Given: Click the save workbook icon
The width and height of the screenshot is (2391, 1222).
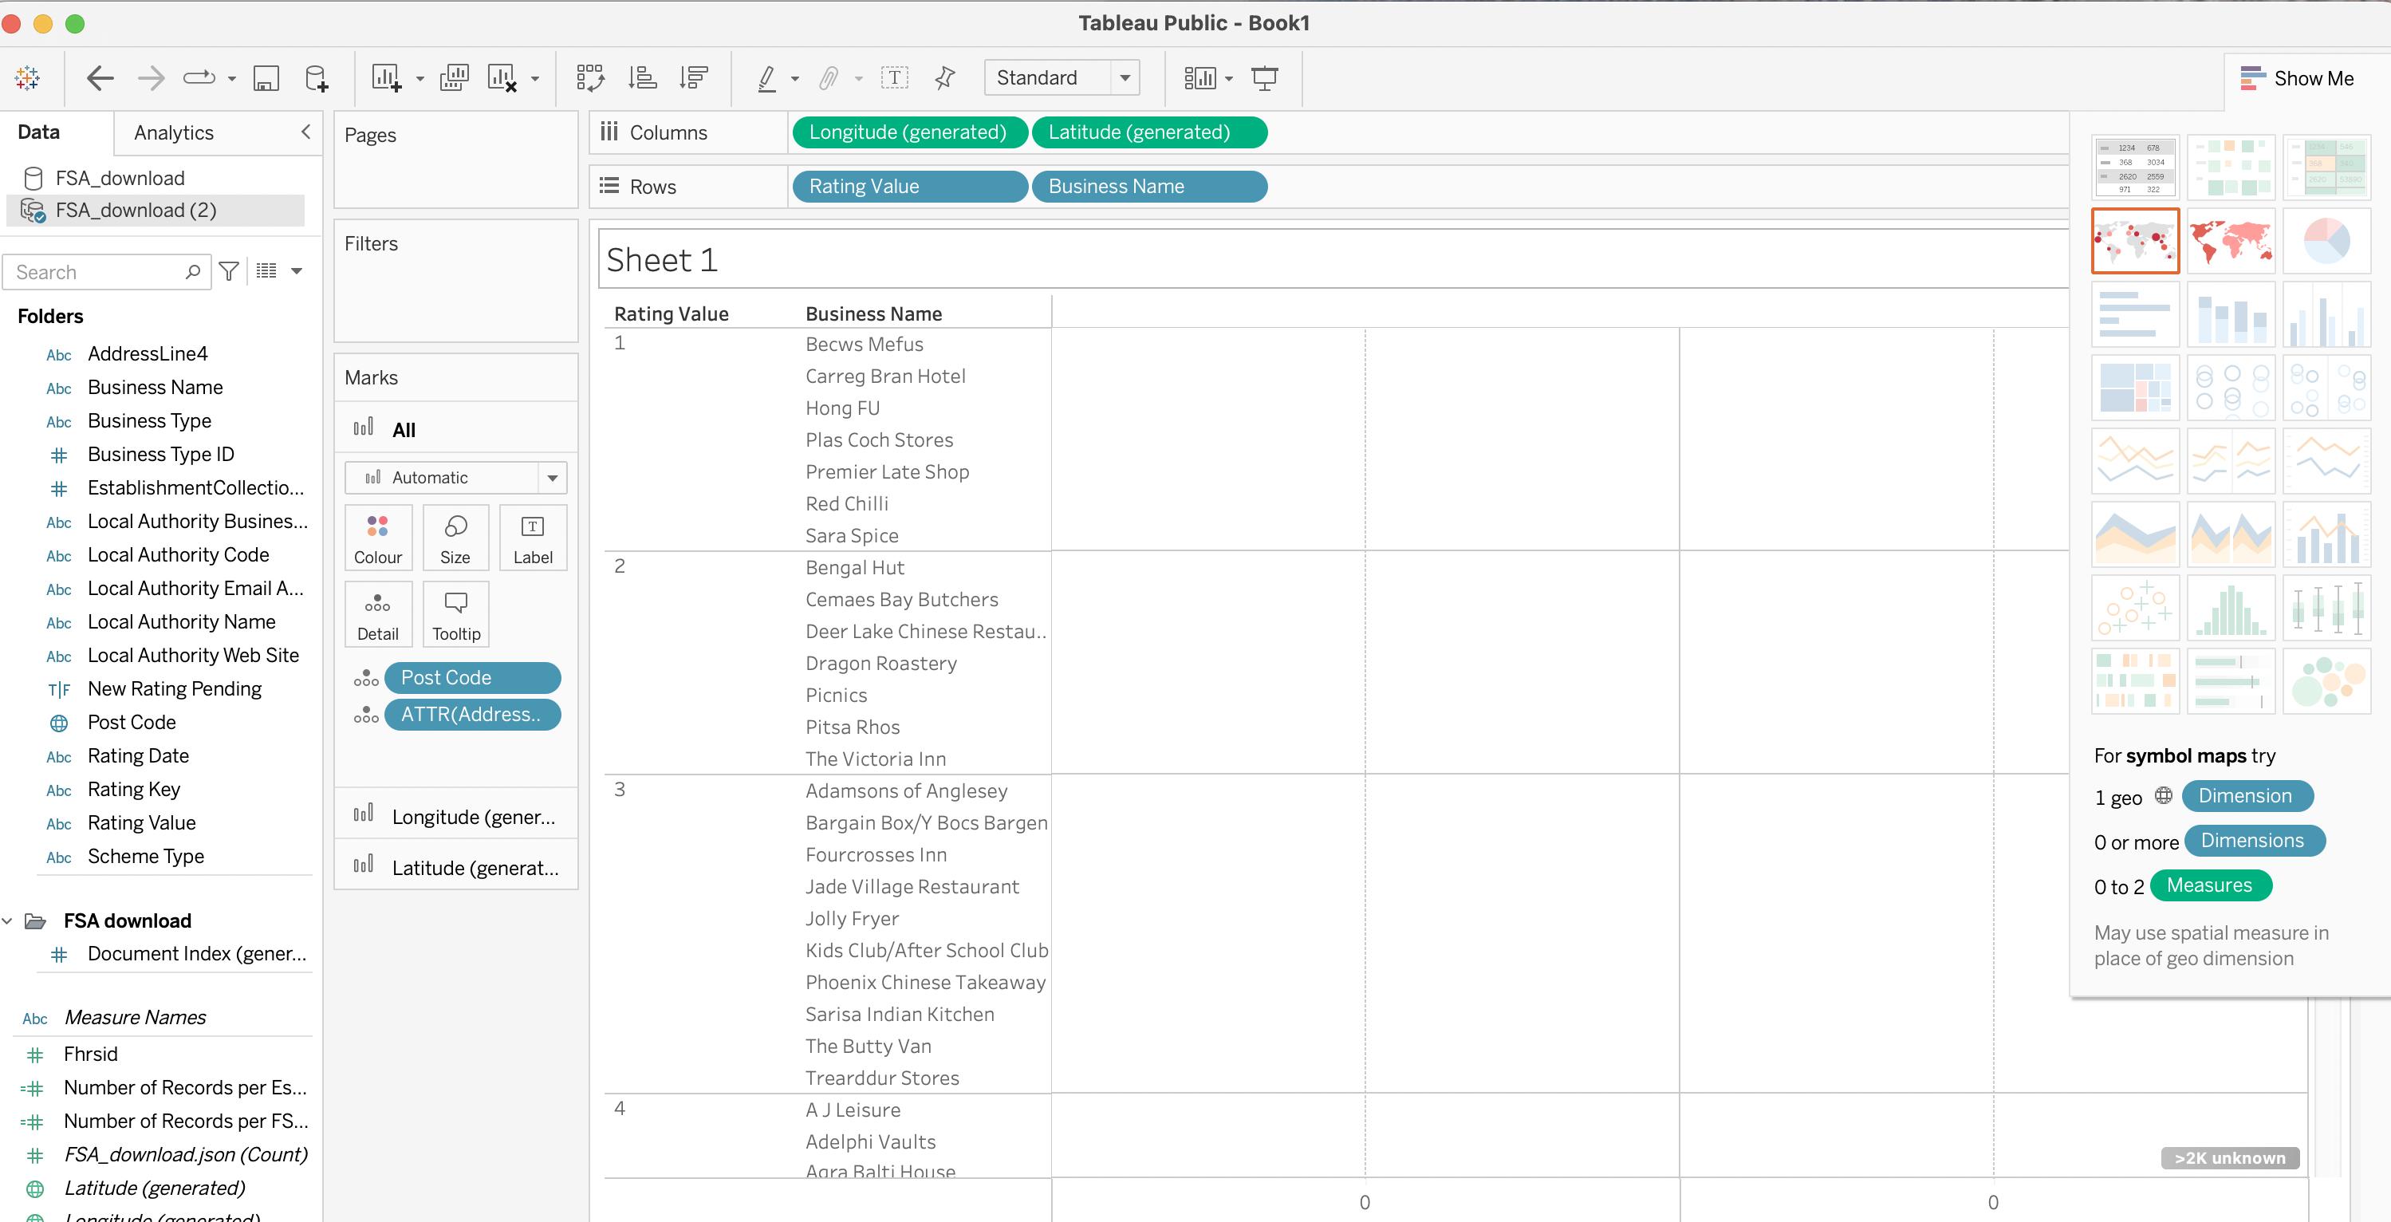Looking at the screenshot, I should (266, 78).
